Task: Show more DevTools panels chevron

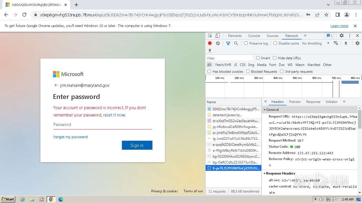Action: [305, 36]
